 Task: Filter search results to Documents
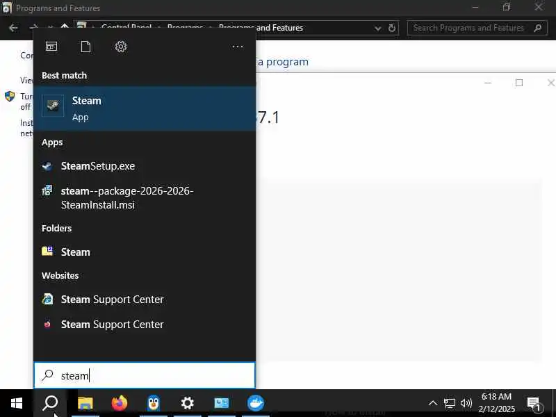tap(85, 47)
